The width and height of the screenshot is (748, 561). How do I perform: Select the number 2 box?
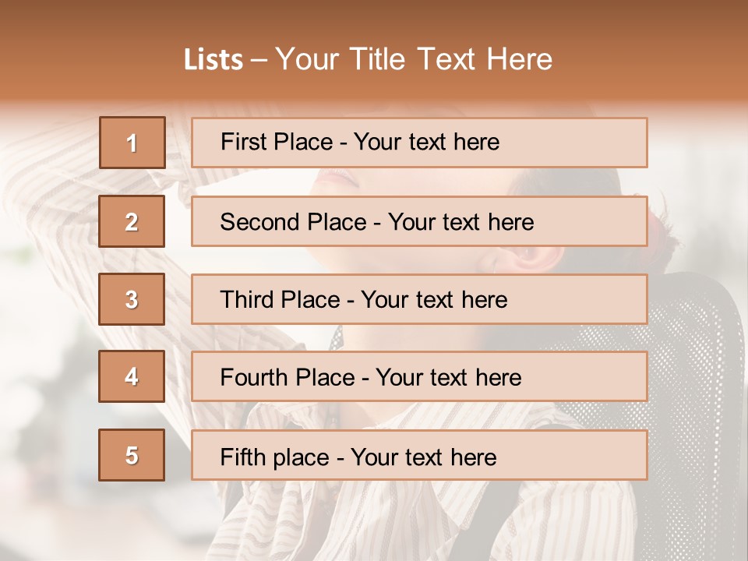132,221
